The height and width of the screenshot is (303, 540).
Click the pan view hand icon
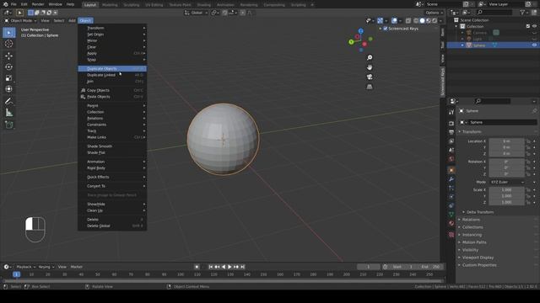(x=370, y=67)
